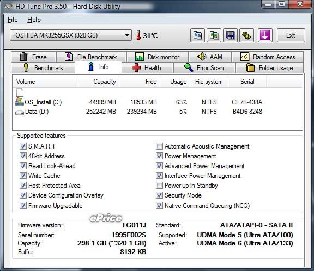Click the trash can Erase icon

point(23,57)
